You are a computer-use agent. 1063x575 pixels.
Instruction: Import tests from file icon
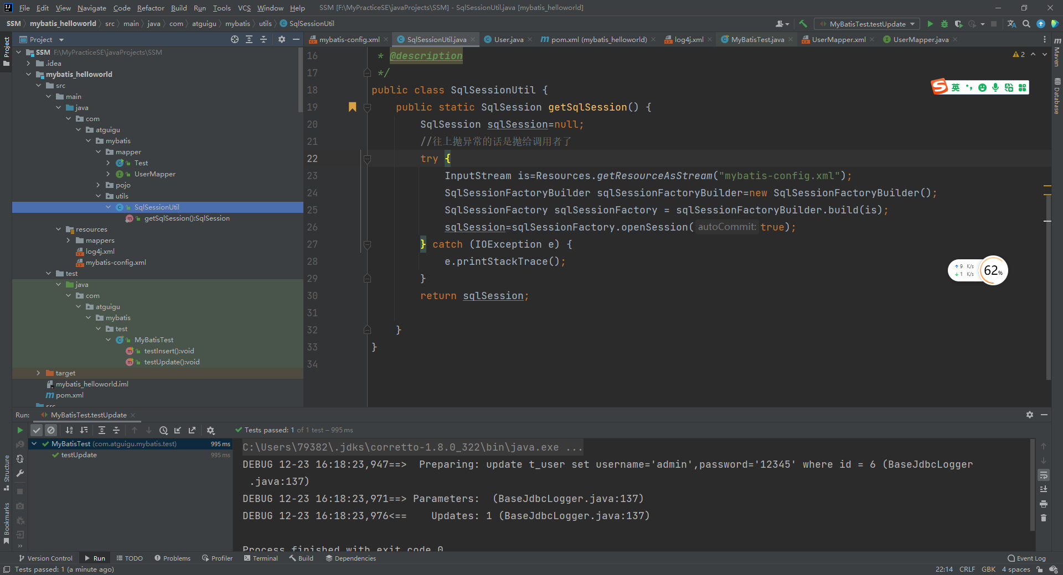click(178, 430)
